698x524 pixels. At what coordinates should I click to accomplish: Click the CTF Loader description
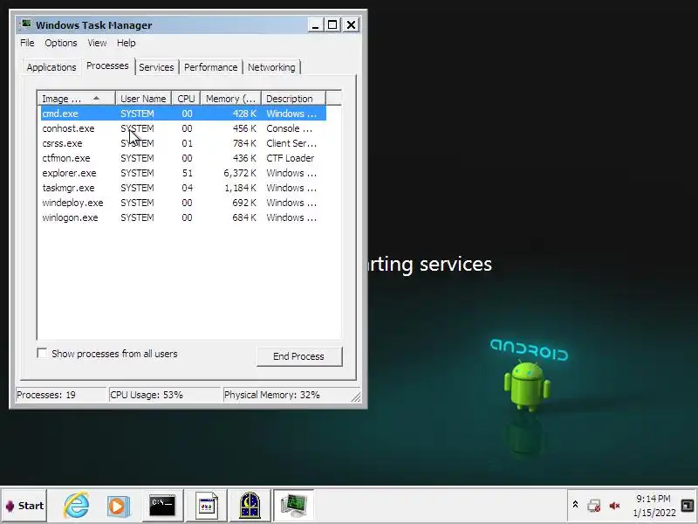coord(291,158)
